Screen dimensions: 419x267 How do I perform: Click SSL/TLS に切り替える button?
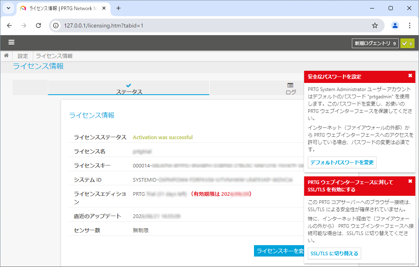(x=334, y=253)
